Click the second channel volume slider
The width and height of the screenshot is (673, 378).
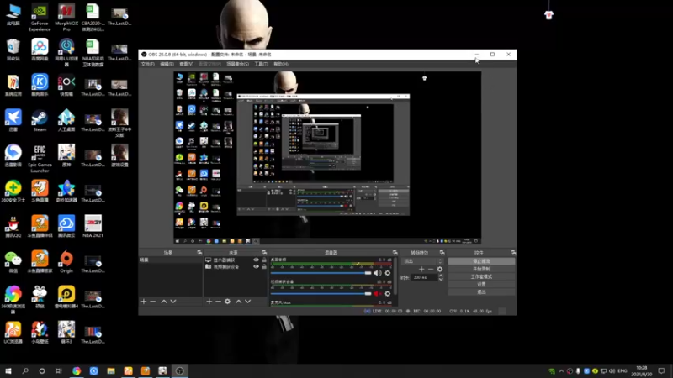(x=321, y=293)
